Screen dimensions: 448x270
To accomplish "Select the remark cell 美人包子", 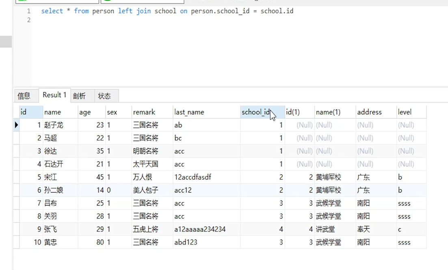I will click(x=152, y=190).
